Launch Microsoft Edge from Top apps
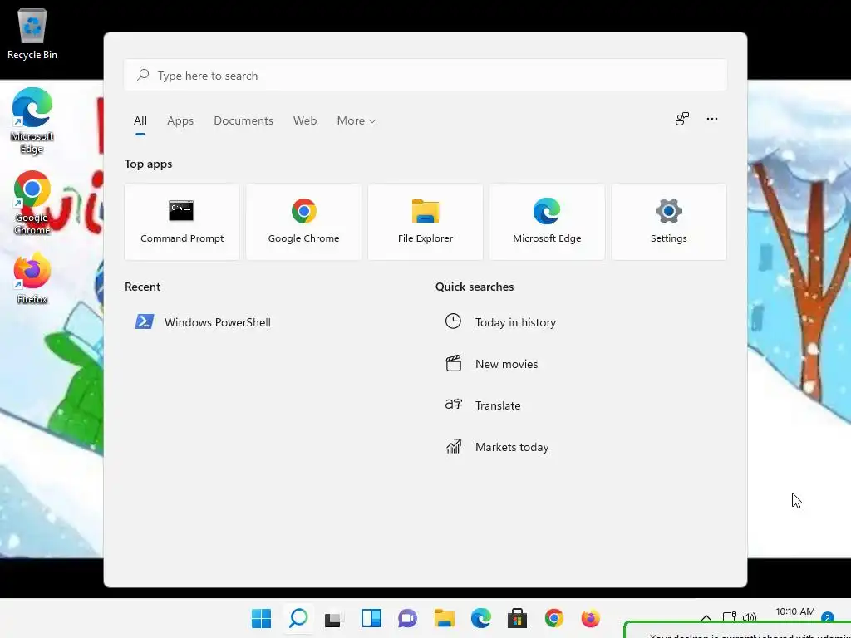Screen dimensions: 851x638 (x=547, y=222)
